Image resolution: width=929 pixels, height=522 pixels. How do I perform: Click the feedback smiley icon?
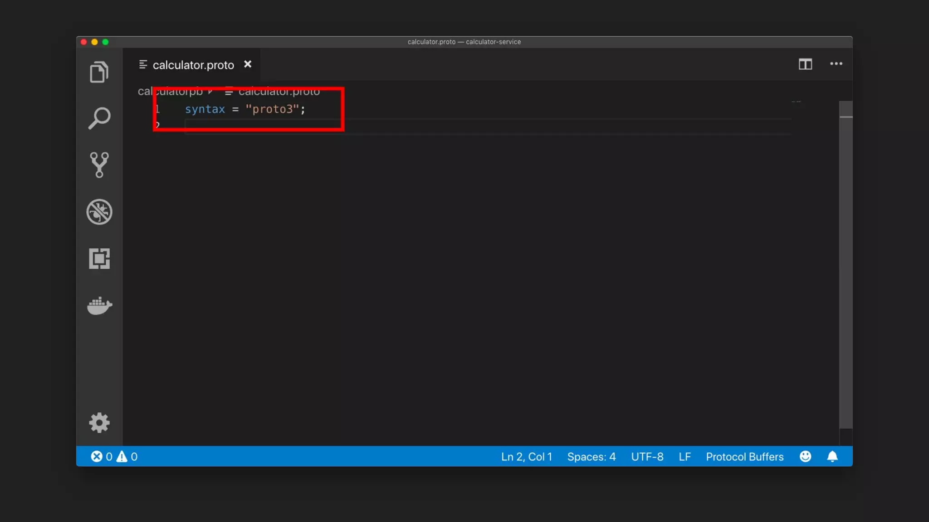pyautogui.click(x=805, y=456)
